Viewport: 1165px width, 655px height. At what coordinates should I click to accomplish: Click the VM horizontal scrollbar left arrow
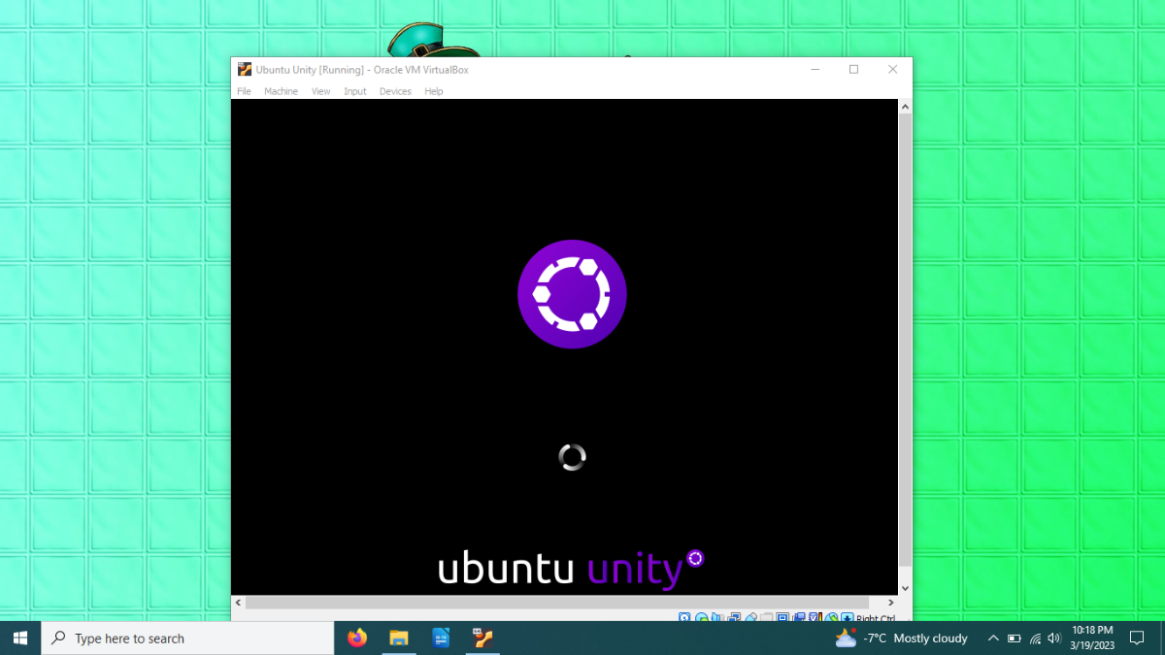pyautogui.click(x=238, y=603)
